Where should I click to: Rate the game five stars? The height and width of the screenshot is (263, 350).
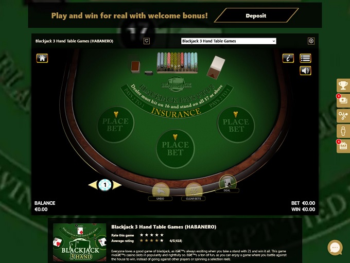[162, 235]
